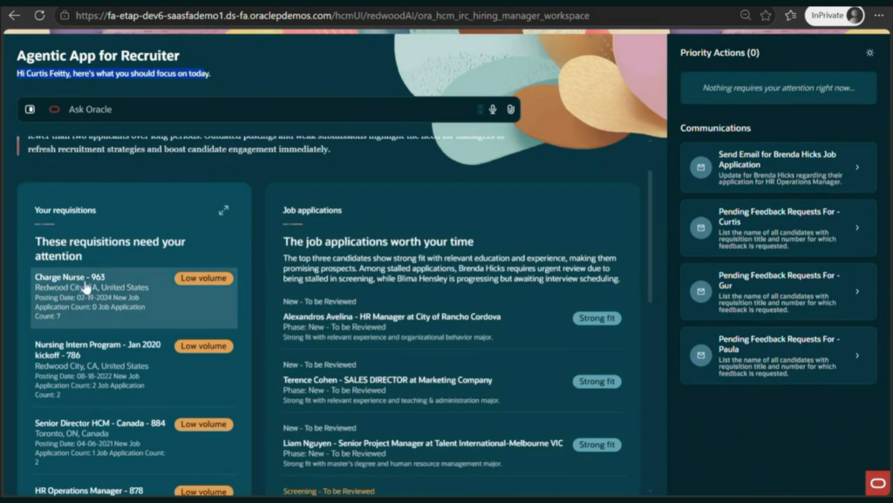Click Strong fit badge for Liam Nguyen

click(x=596, y=445)
